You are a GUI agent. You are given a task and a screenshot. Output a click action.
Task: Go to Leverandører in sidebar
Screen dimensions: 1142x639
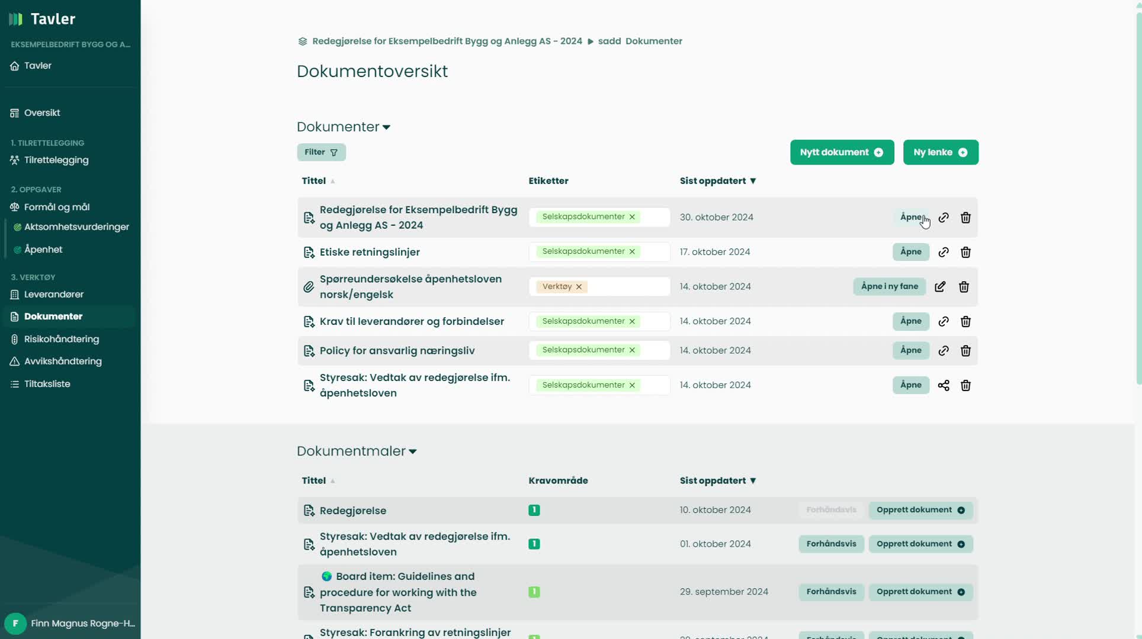point(54,294)
